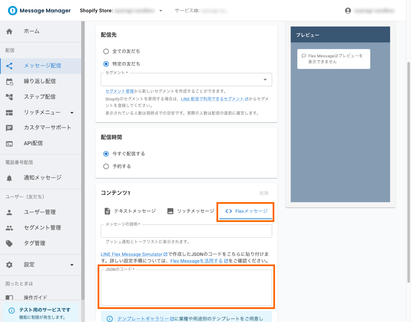Switch to リッチメッセージ tab
The image size is (411, 322).
(190, 211)
